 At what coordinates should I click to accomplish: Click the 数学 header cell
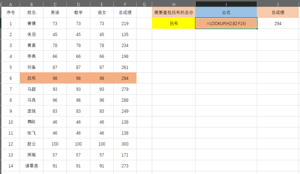click(x=78, y=12)
